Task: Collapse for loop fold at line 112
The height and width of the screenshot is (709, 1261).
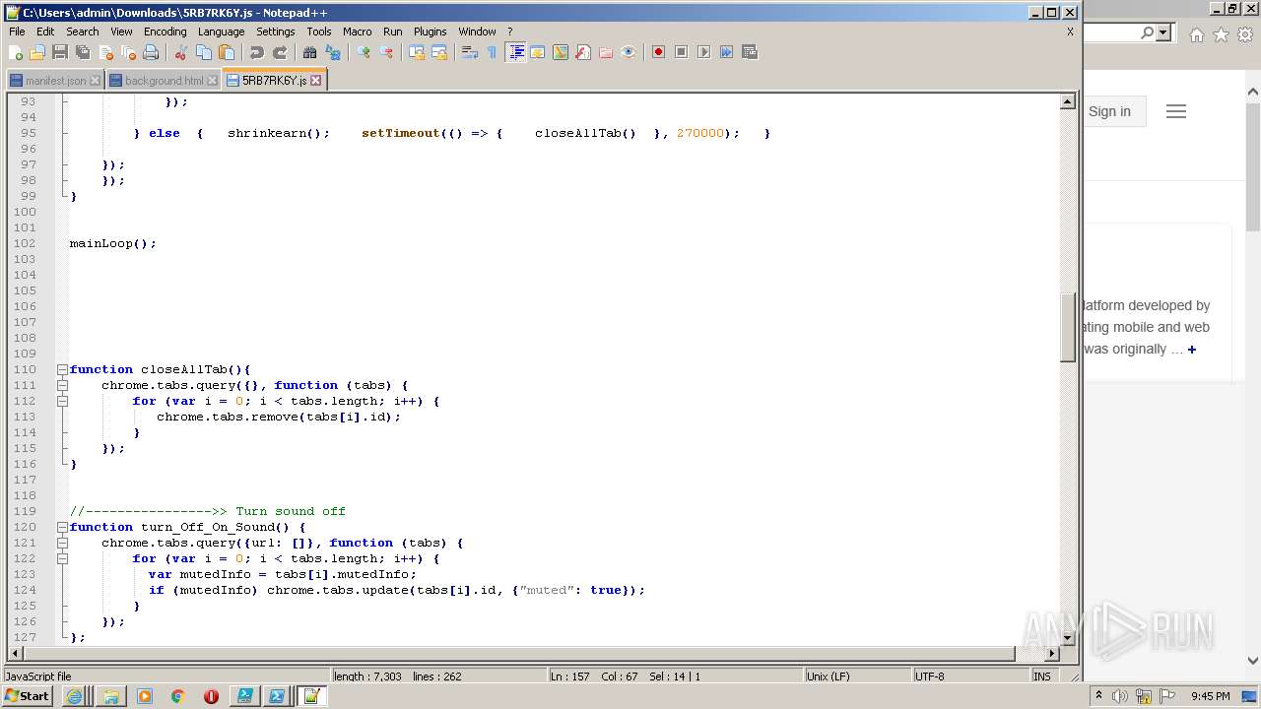Action: click(62, 401)
